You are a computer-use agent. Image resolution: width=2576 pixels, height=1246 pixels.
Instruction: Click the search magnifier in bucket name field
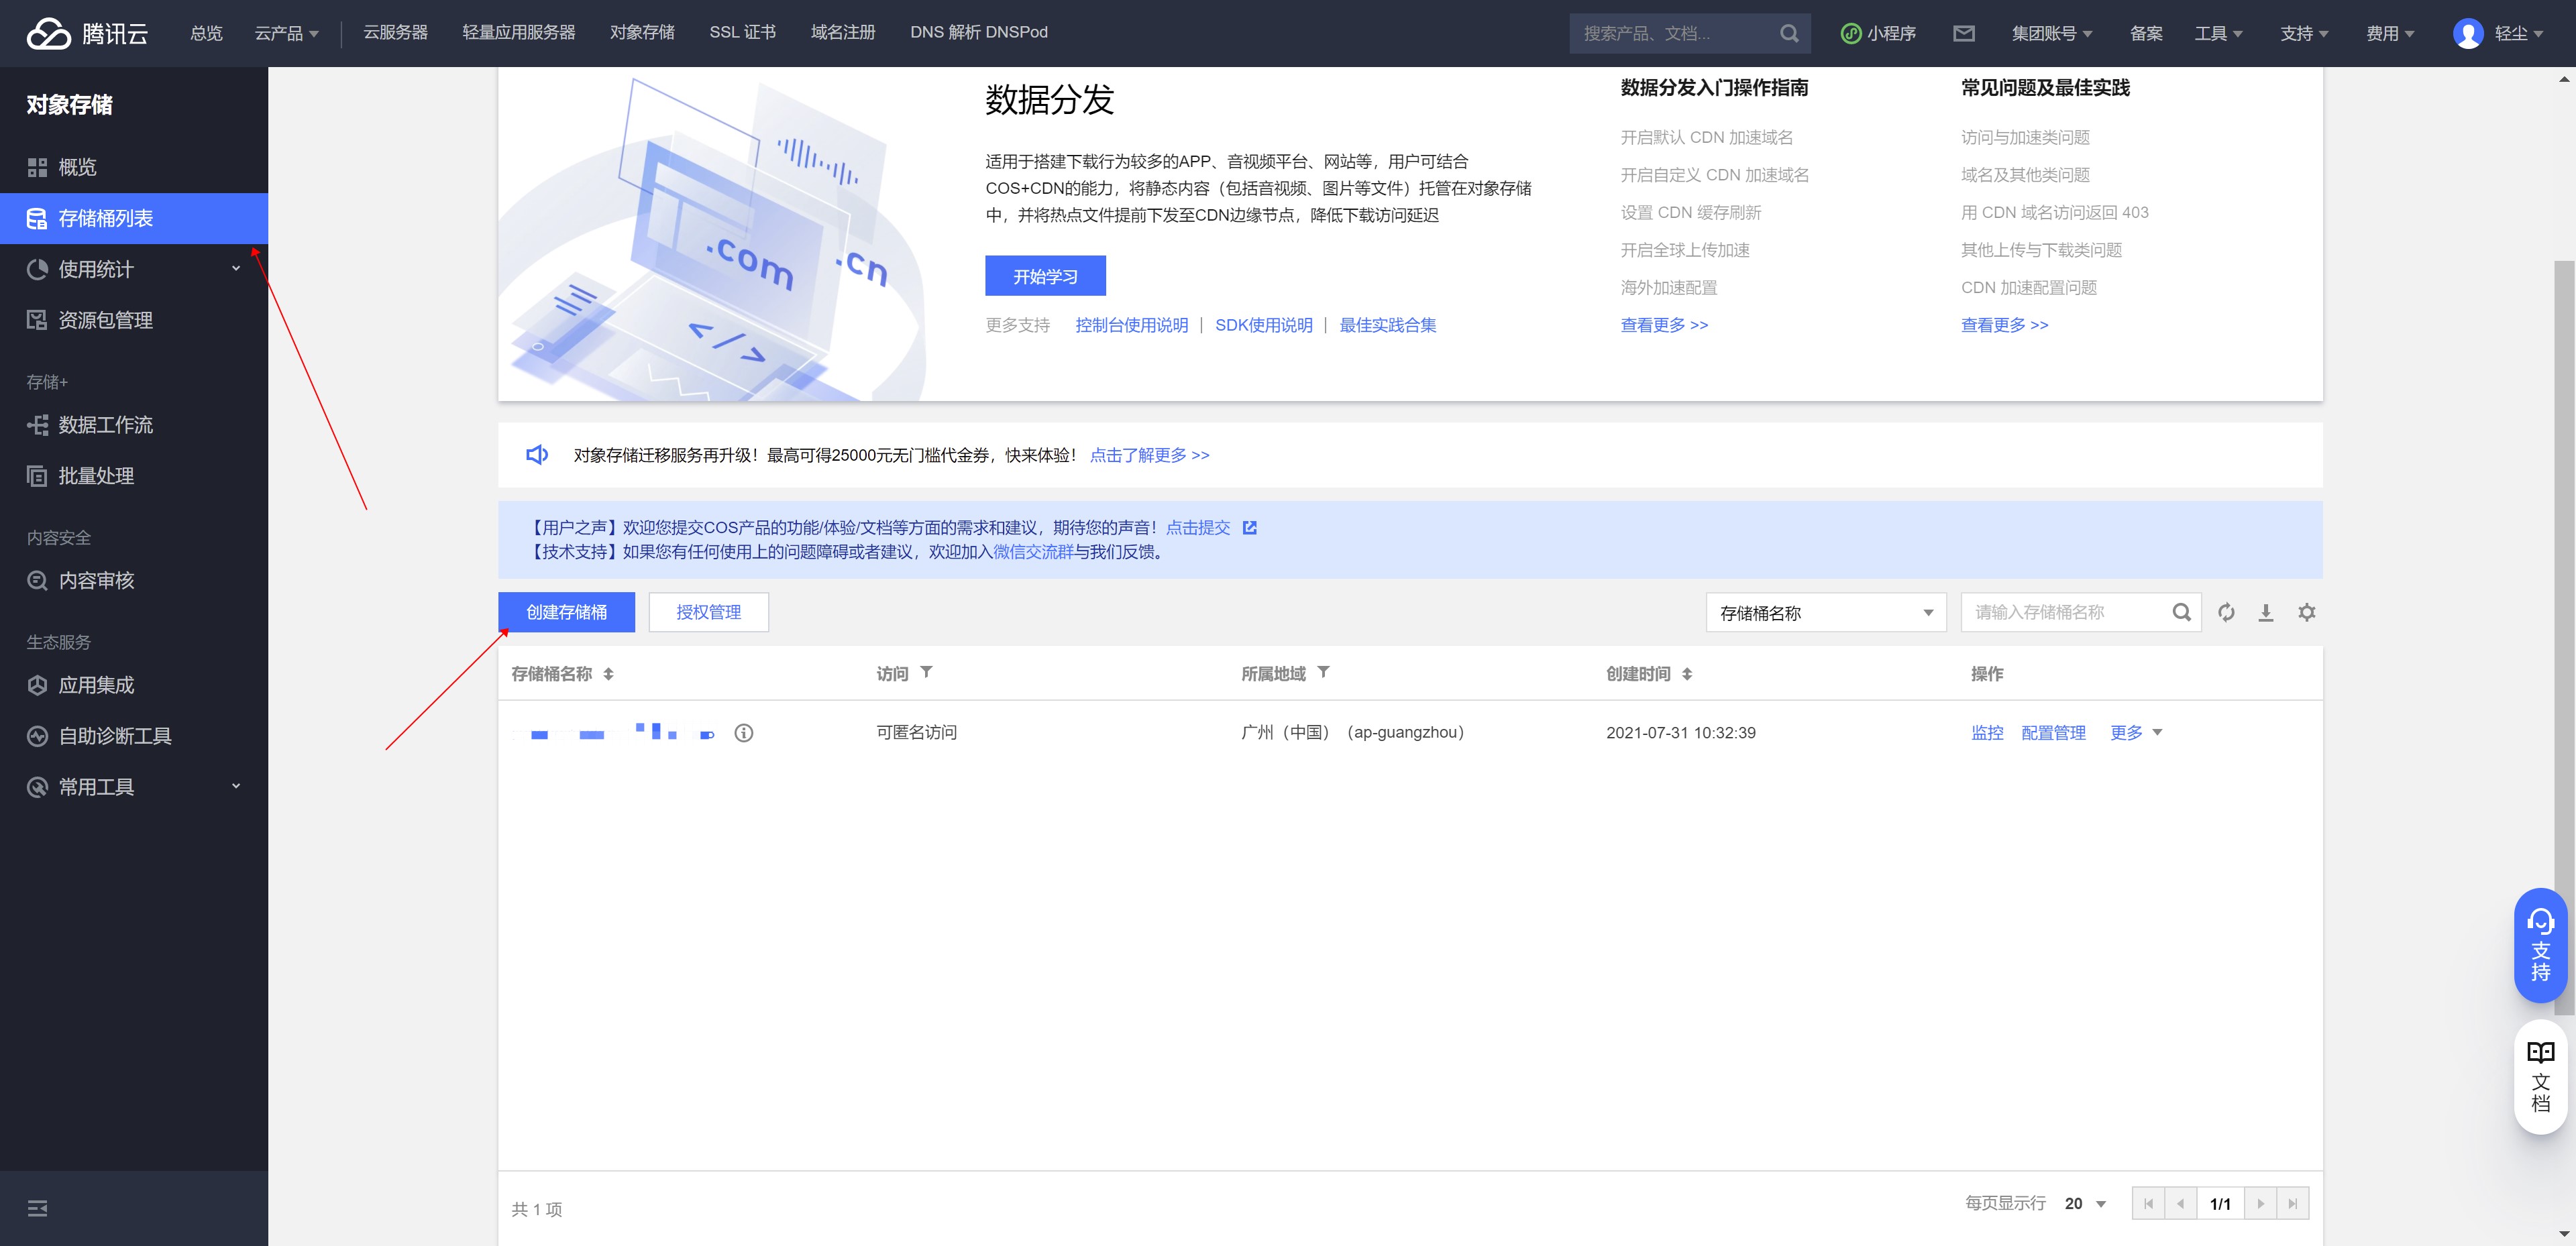2182,612
